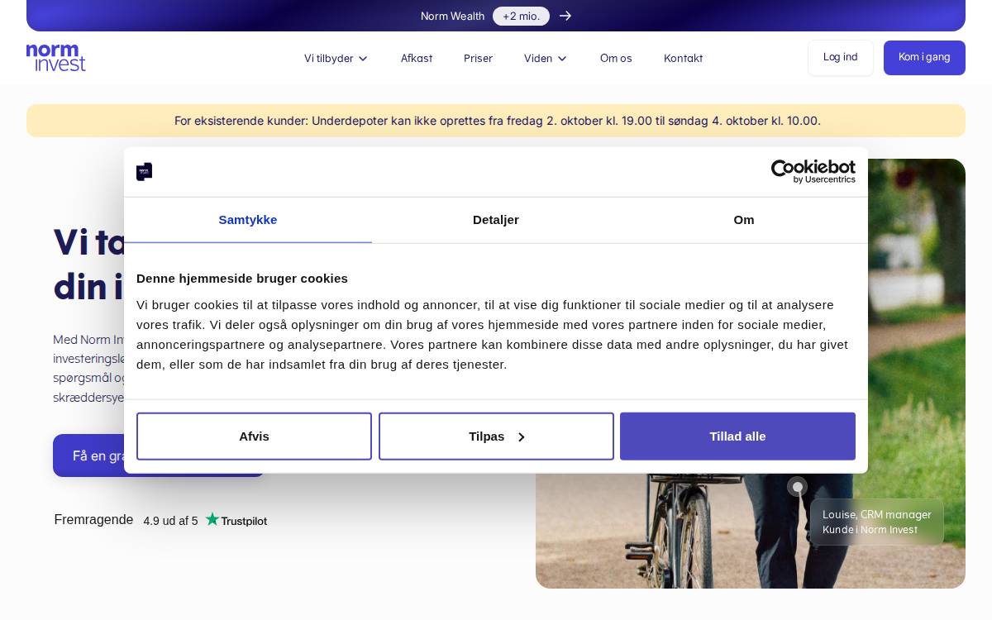This screenshot has height=620, width=992.
Task: Click the Norm Invest logo
Action: click(56, 58)
